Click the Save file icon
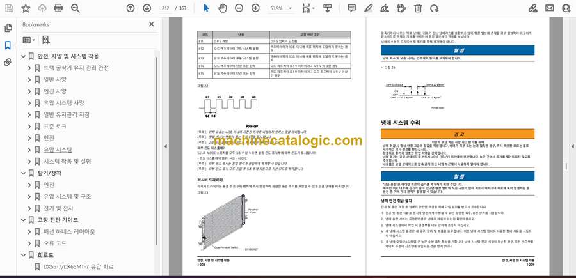Image resolution: width=576 pixels, height=278 pixels. [x=9, y=8]
